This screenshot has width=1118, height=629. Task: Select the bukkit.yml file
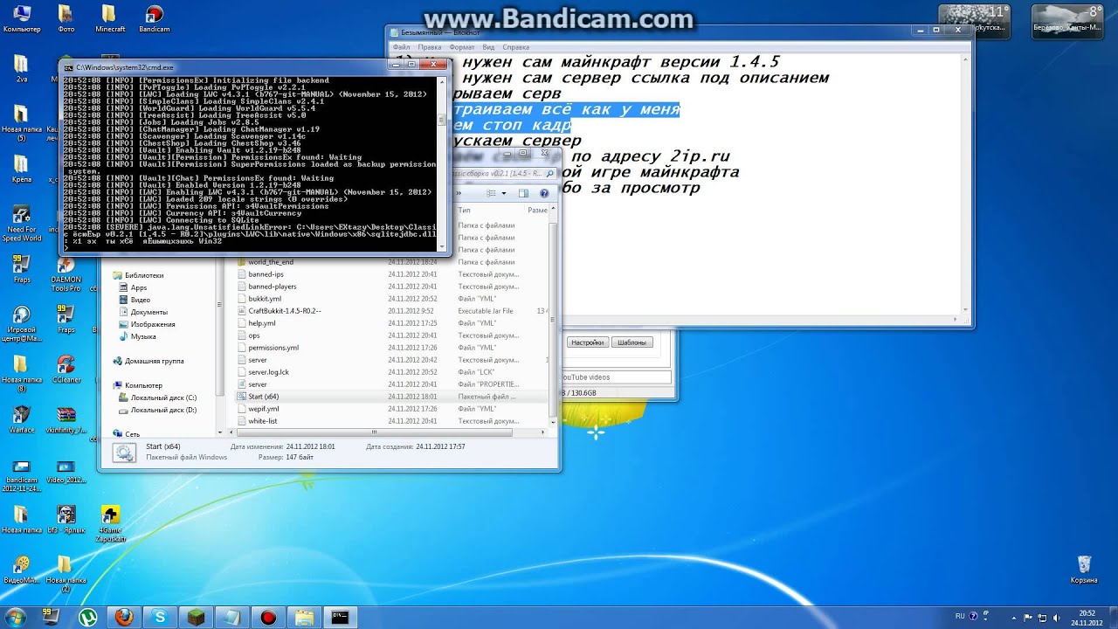pyautogui.click(x=391, y=299)
